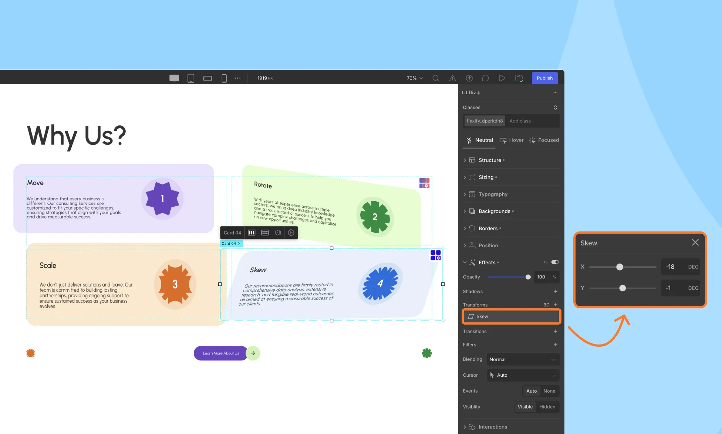
Task: Select the Focused state tab
Action: click(544, 140)
